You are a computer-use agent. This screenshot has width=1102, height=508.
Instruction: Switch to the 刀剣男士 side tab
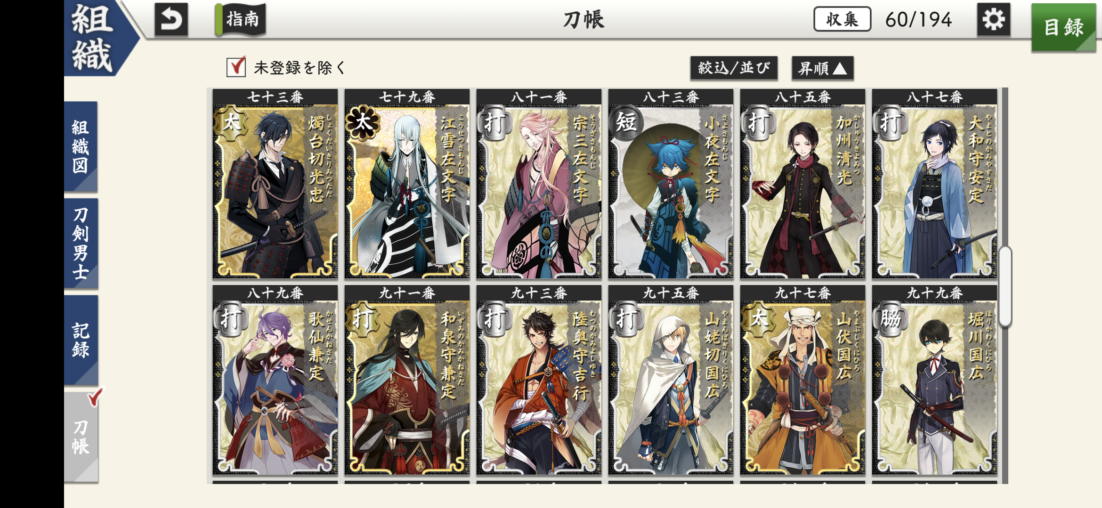81,243
